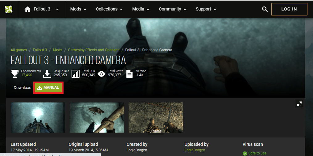Image resolution: width=313 pixels, height=156 pixels.
Task: Click the Unique DLs value 265,350
Action: pyautogui.click(x=60, y=75)
